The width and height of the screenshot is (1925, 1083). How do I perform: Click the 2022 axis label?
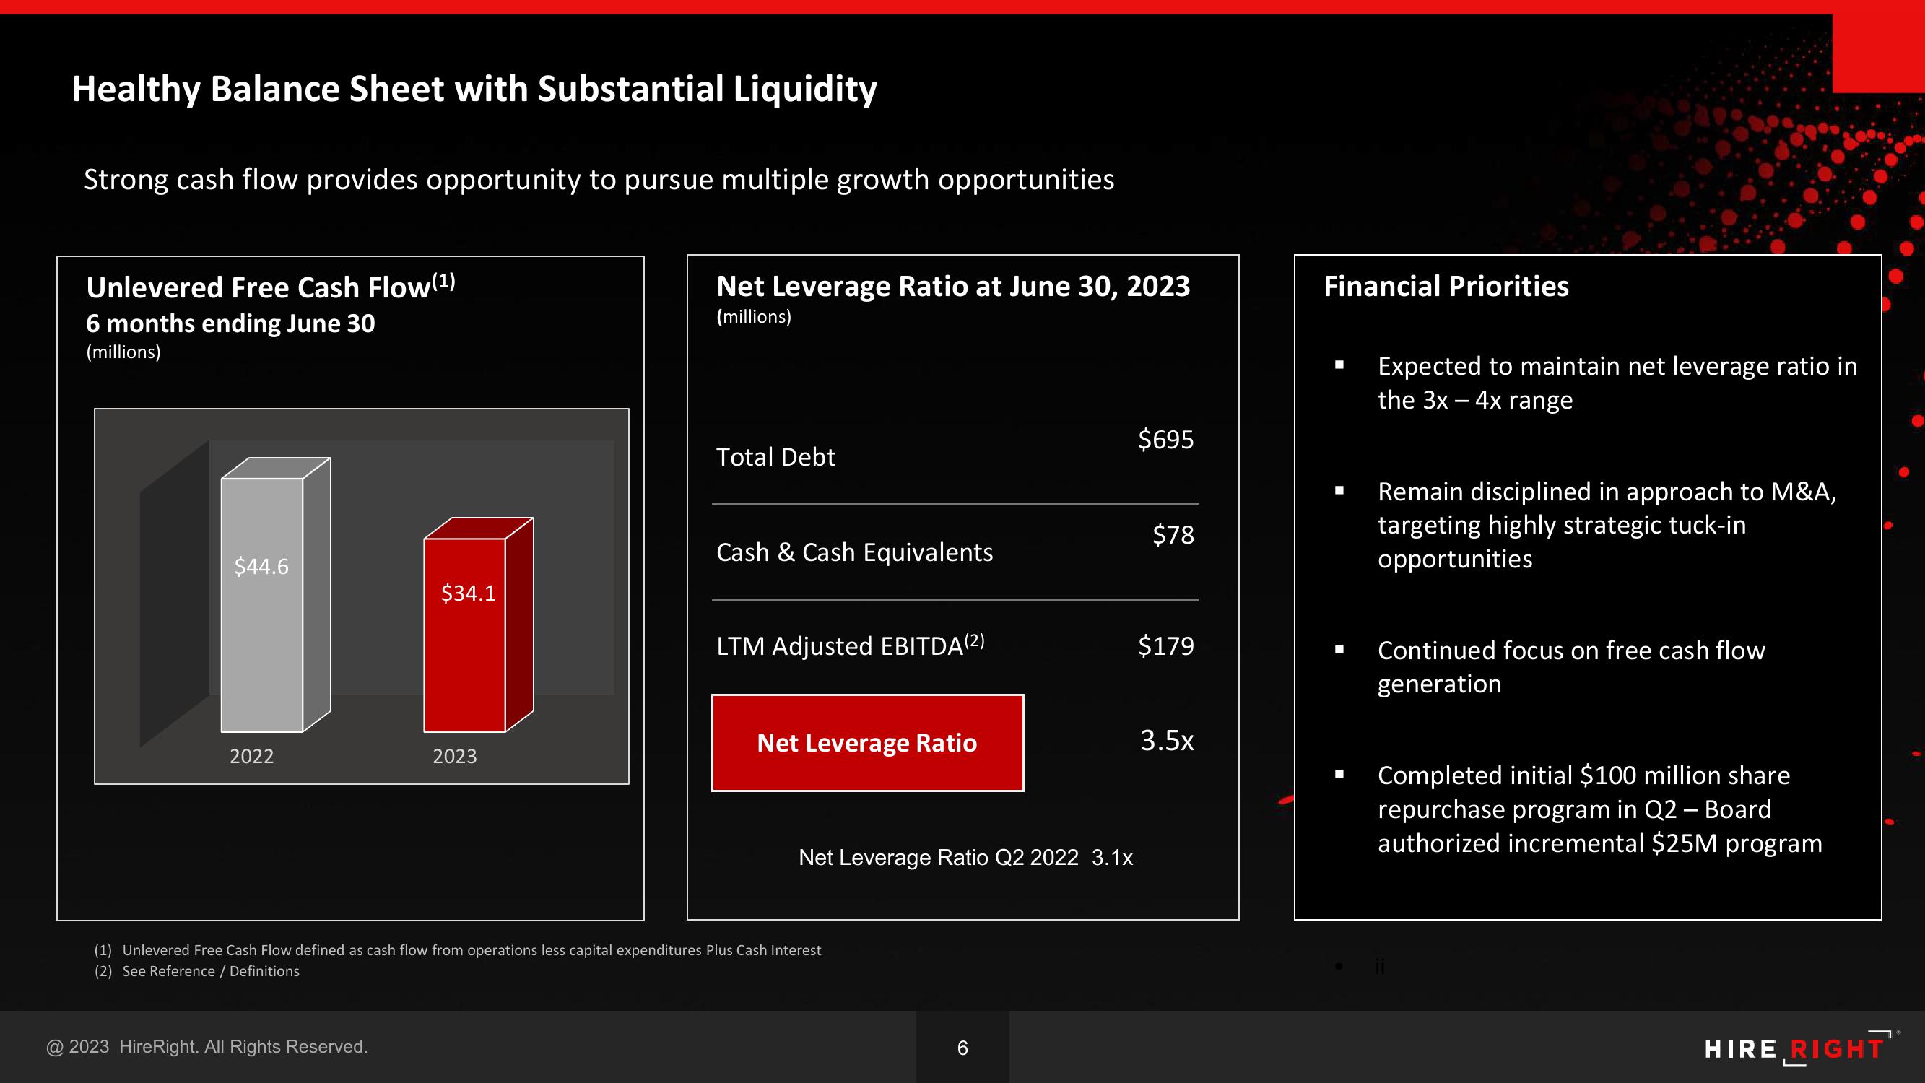coord(251,757)
